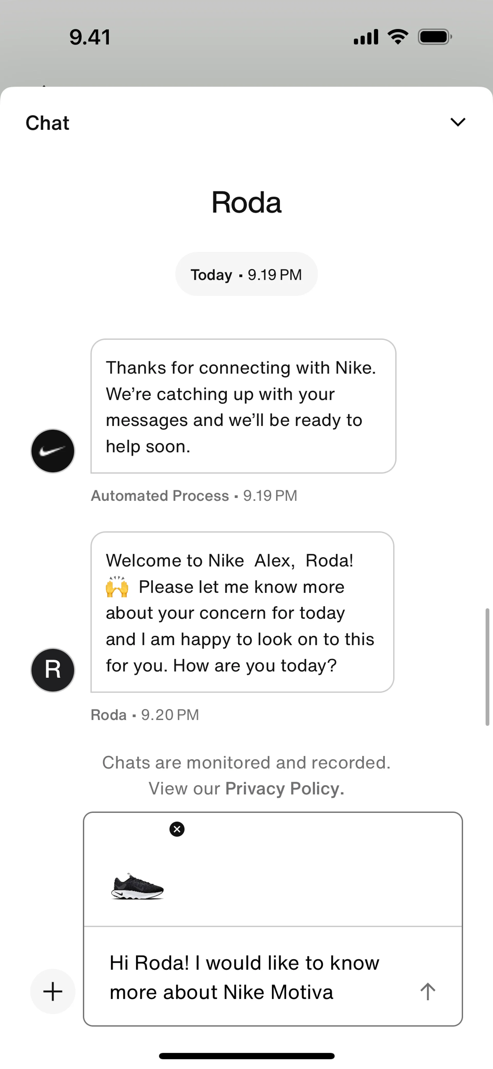Image resolution: width=493 pixels, height=1069 pixels.
Task: Tap the Today 9.19 PM date pill
Action: click(x=246, y=274)
